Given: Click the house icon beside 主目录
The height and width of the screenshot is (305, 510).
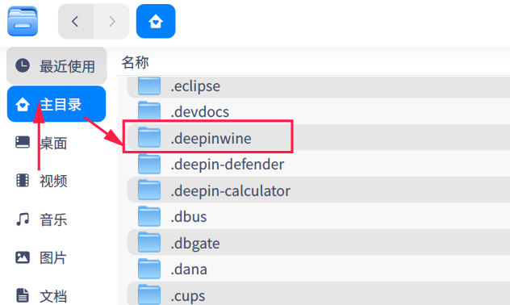Looking at the screenshot, I should (23, 104).
